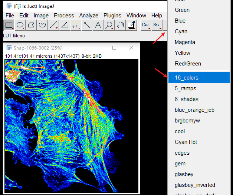This screenshot has width=233, height=195.
Task: Apply the edges LUT
Action: point(199,153)
